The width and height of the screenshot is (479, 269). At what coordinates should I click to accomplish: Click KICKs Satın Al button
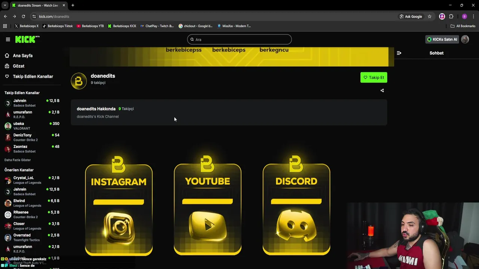point(442,39)
